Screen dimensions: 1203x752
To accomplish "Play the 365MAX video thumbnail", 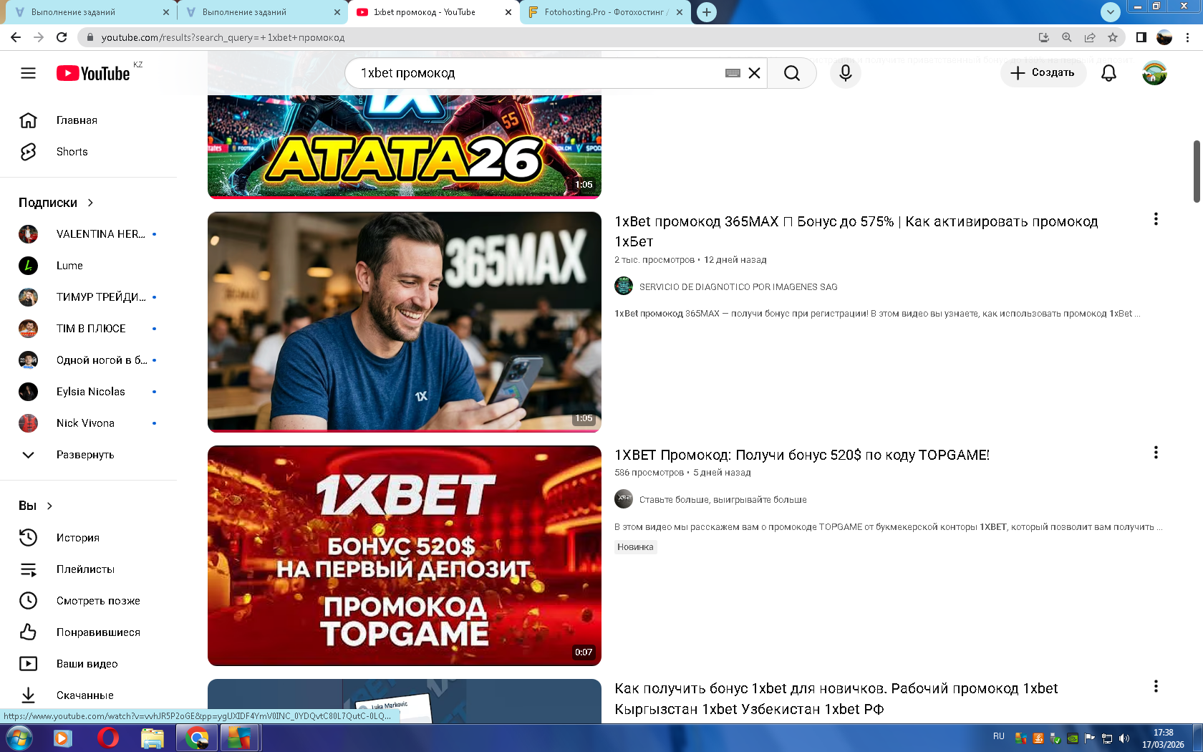I will (405, 322).
